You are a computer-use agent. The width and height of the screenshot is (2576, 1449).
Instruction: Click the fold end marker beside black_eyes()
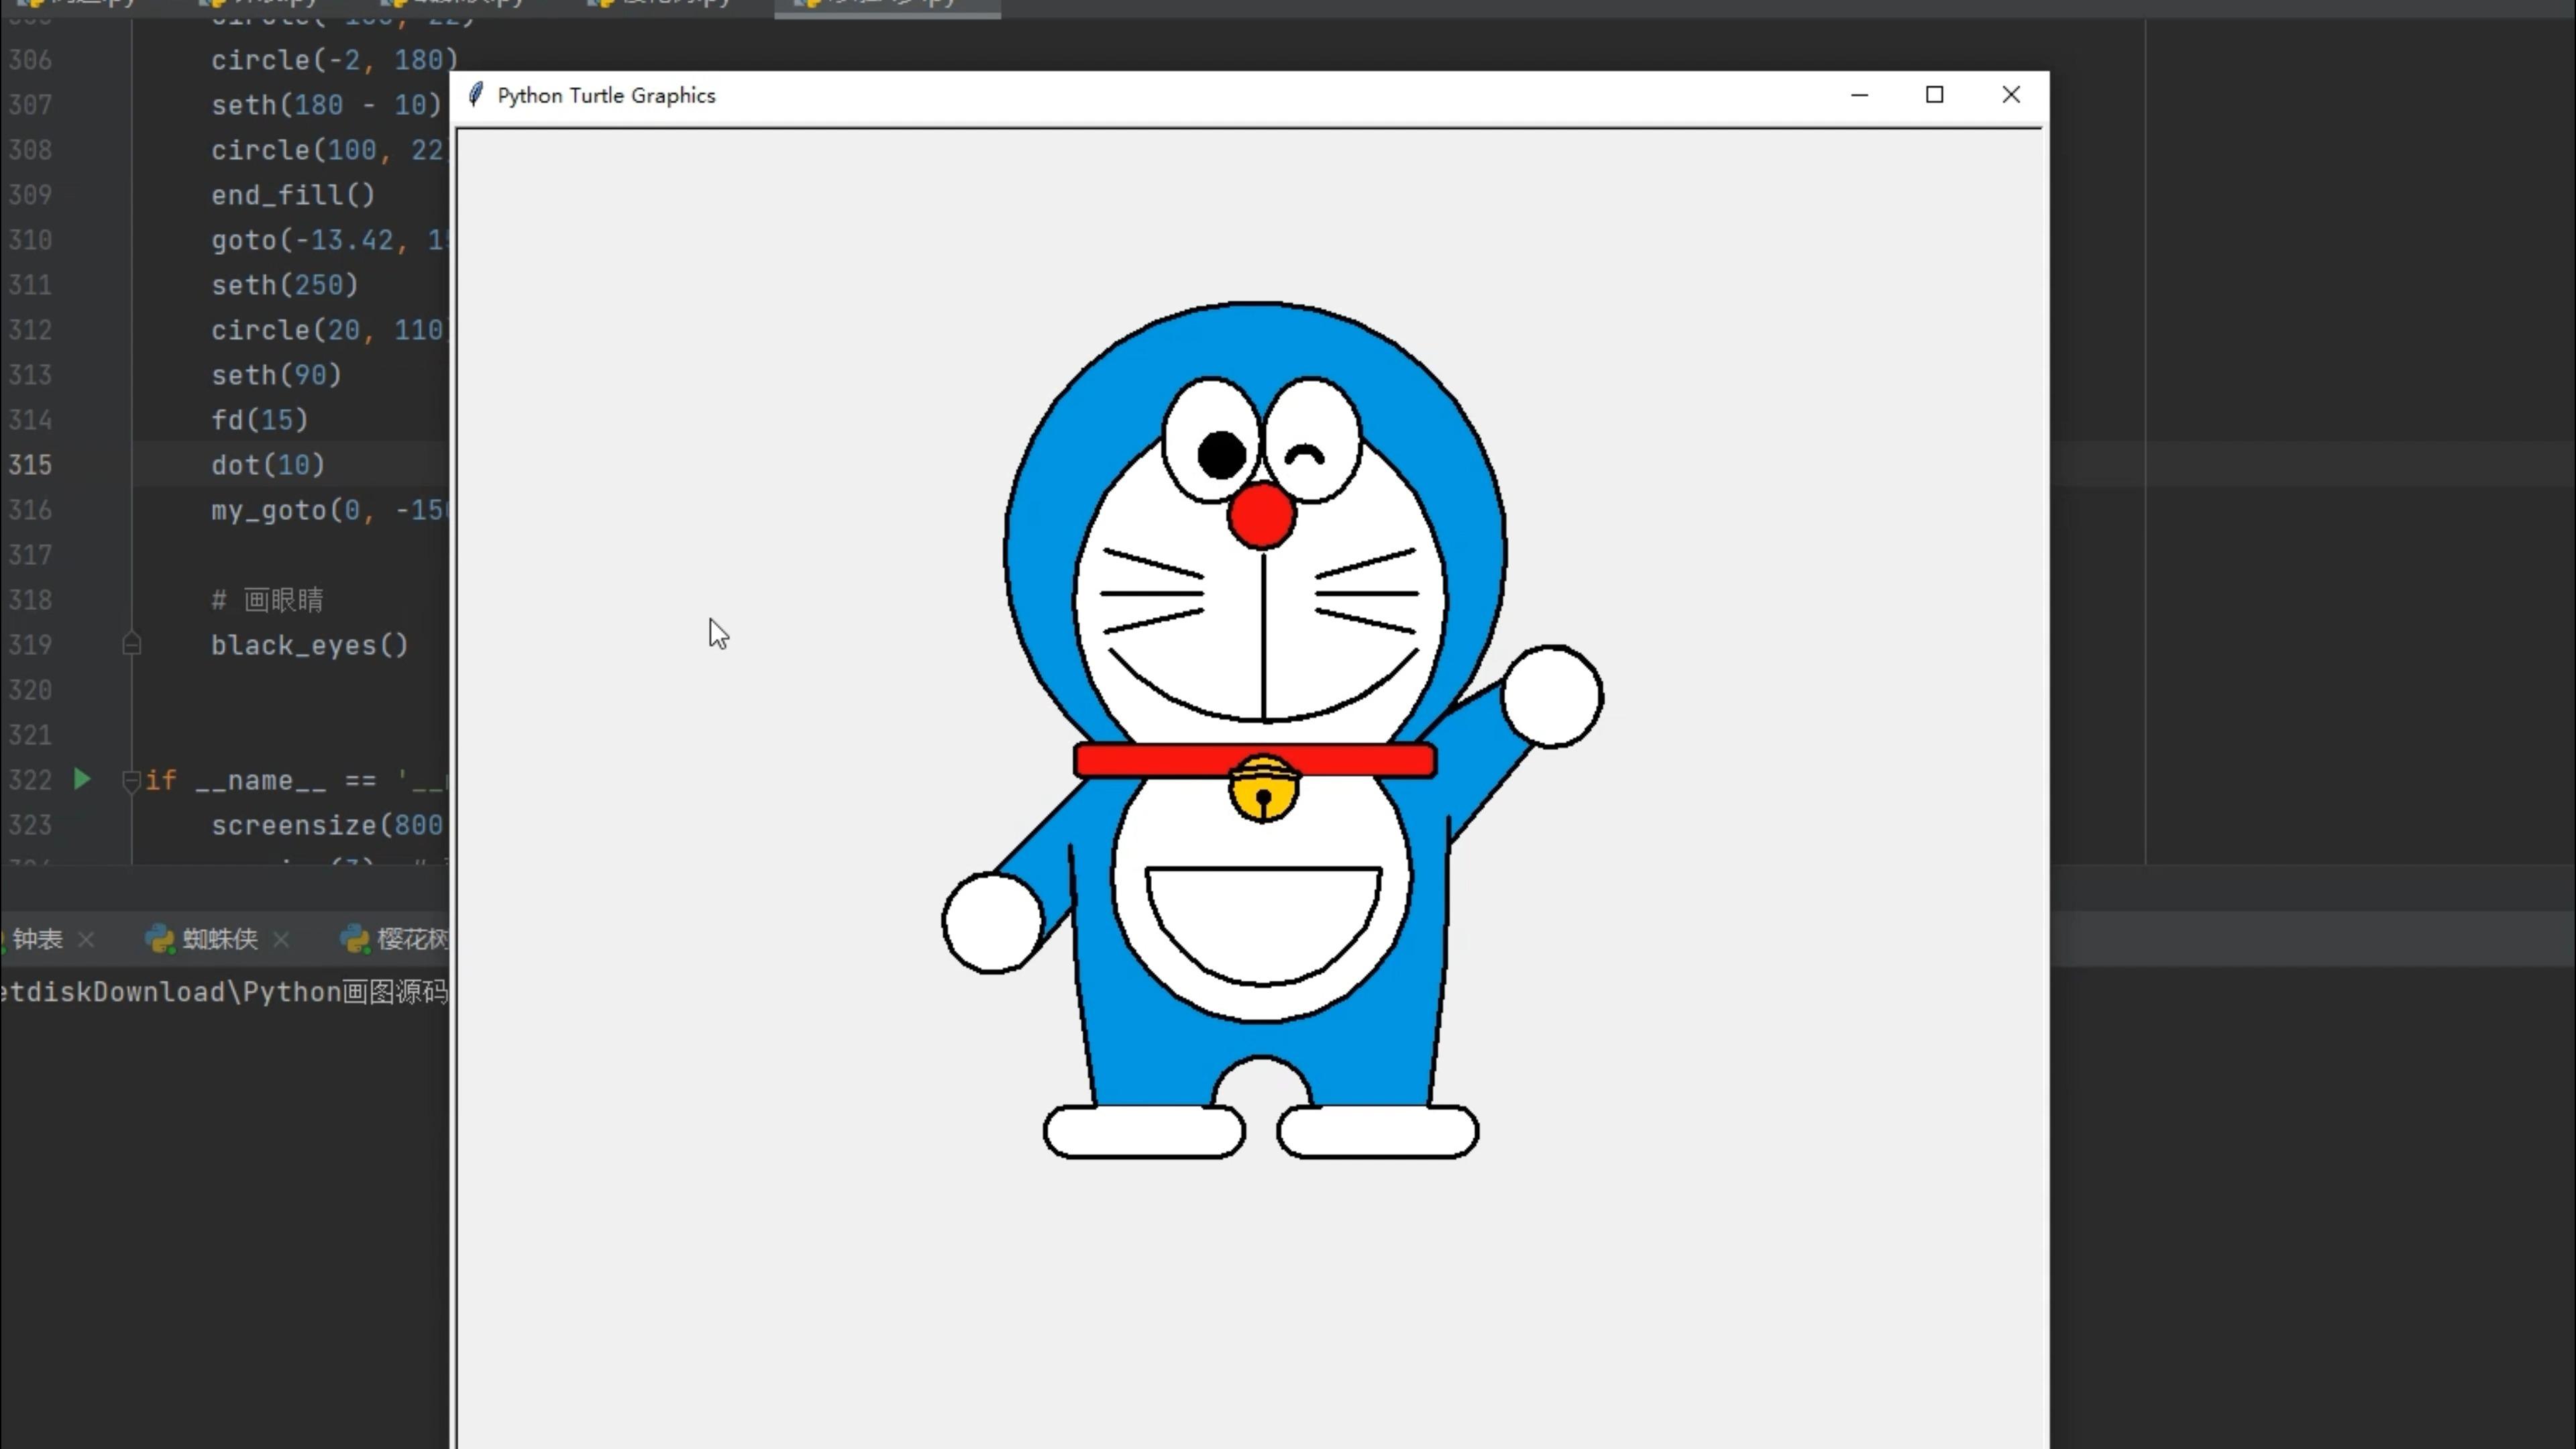point(131,644)
